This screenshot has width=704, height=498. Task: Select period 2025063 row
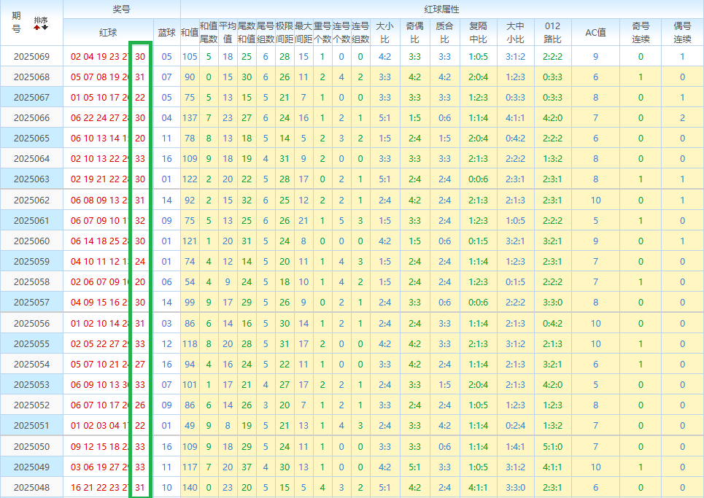(x=352, y=179)
